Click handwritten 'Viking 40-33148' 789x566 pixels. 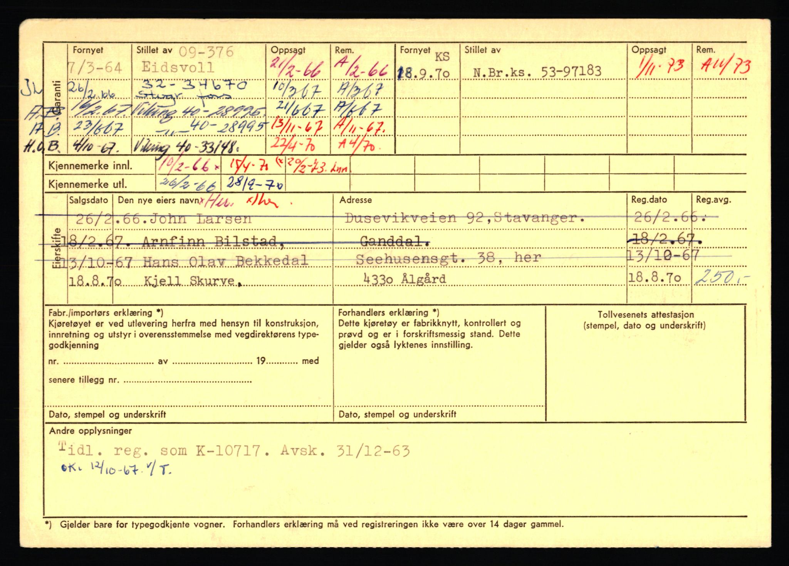(x=186, y=147)
